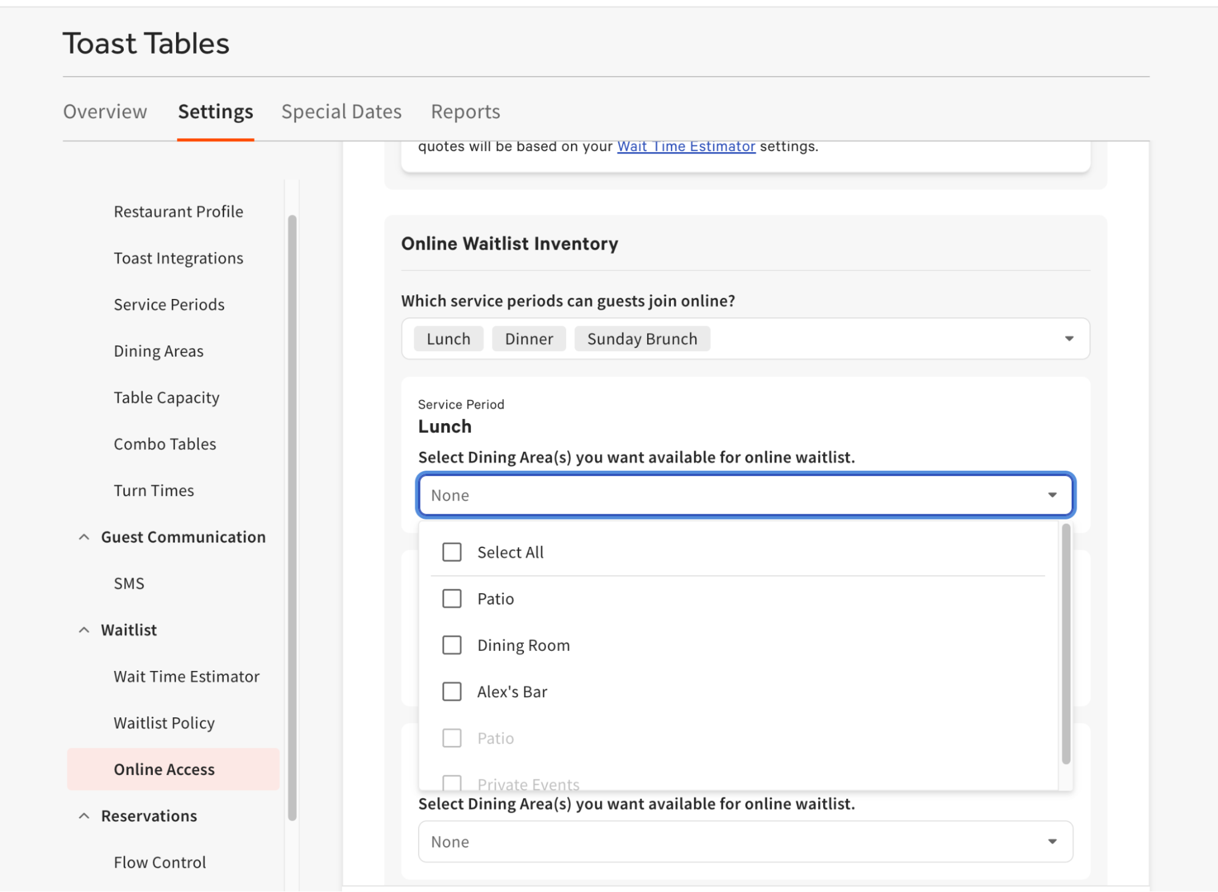Click the dining area list scrollbar
The width and height of the screenshot is (1218, 892).
[x=1066, y=642]
